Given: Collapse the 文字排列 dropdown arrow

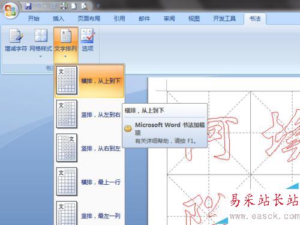Looking at the screenshot, I should tap(65, 56).
